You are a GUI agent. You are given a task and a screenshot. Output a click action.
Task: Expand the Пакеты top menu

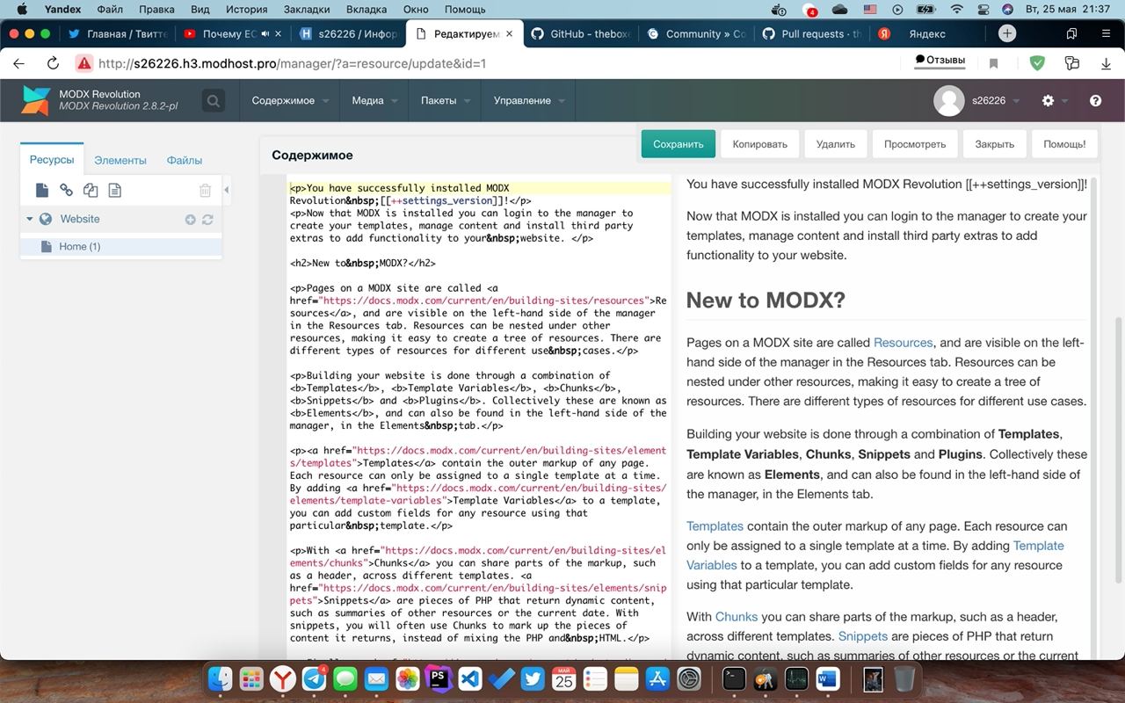pos(445,101)
